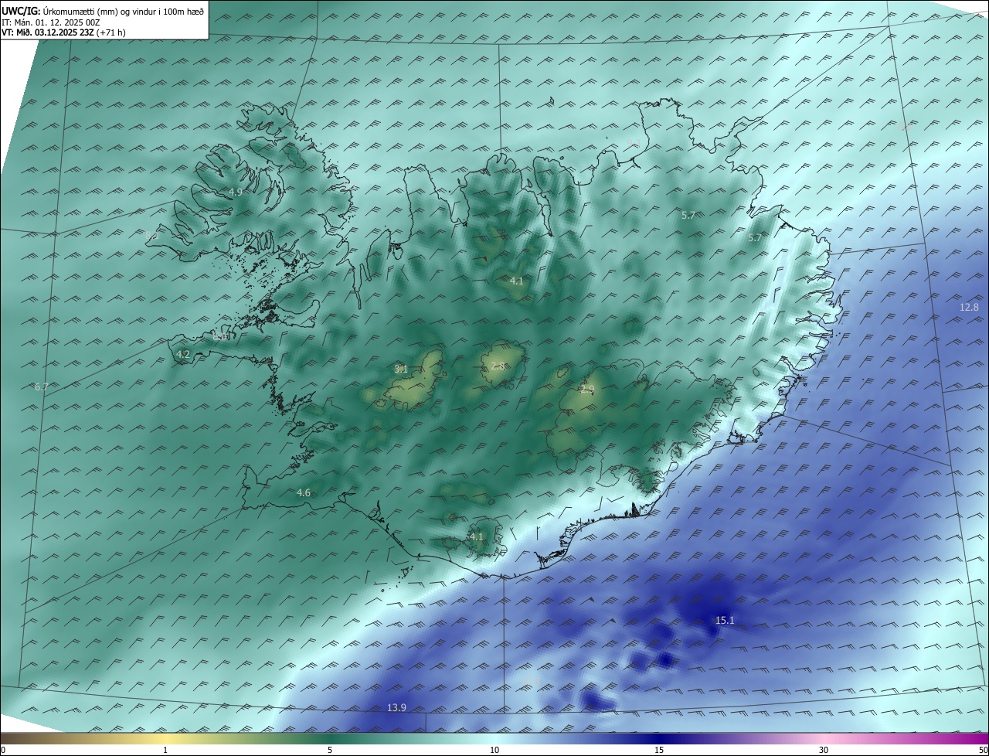Click the 4.6 value label
Screen dimensions: 989x756
tap(304, 493)
